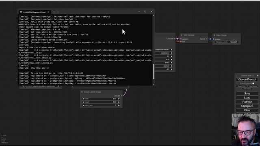Image resolution: width=260 pixels, height=146 pixels.
Task: Increase height in Empty Latent Image
Action: coord(119,102)
